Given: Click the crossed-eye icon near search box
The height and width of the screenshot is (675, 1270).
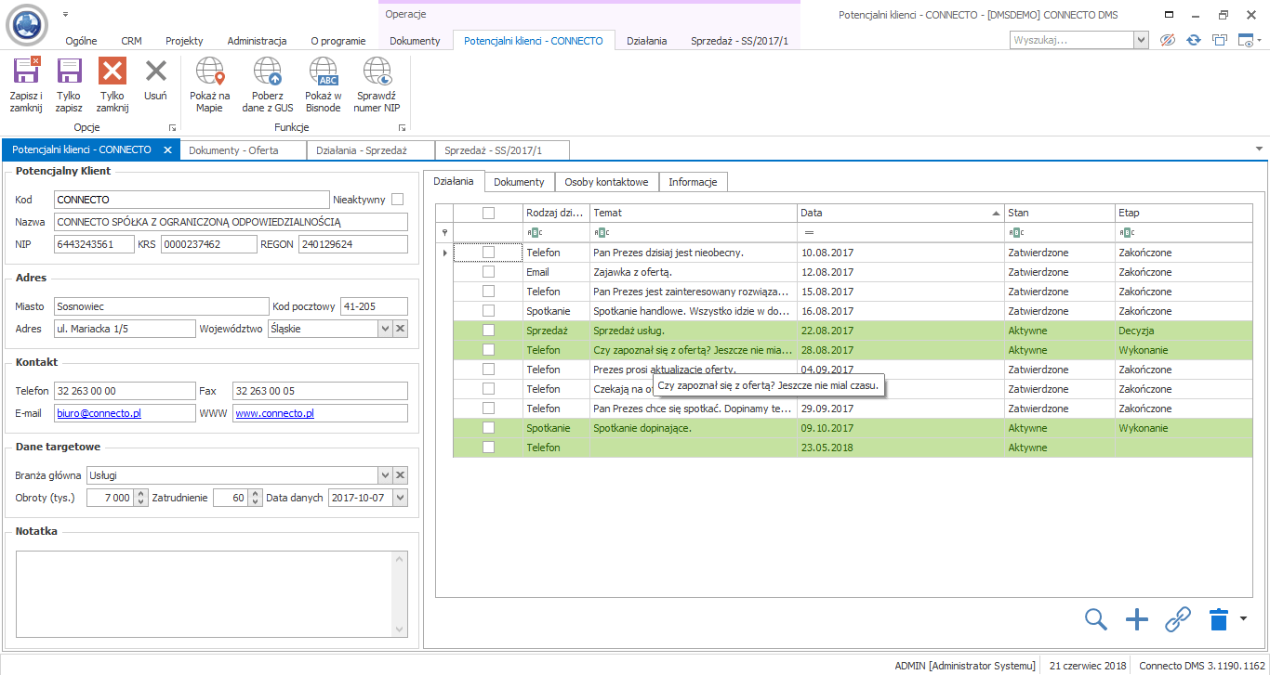Looking at the screenshot, I should (x=1168, y=40).
